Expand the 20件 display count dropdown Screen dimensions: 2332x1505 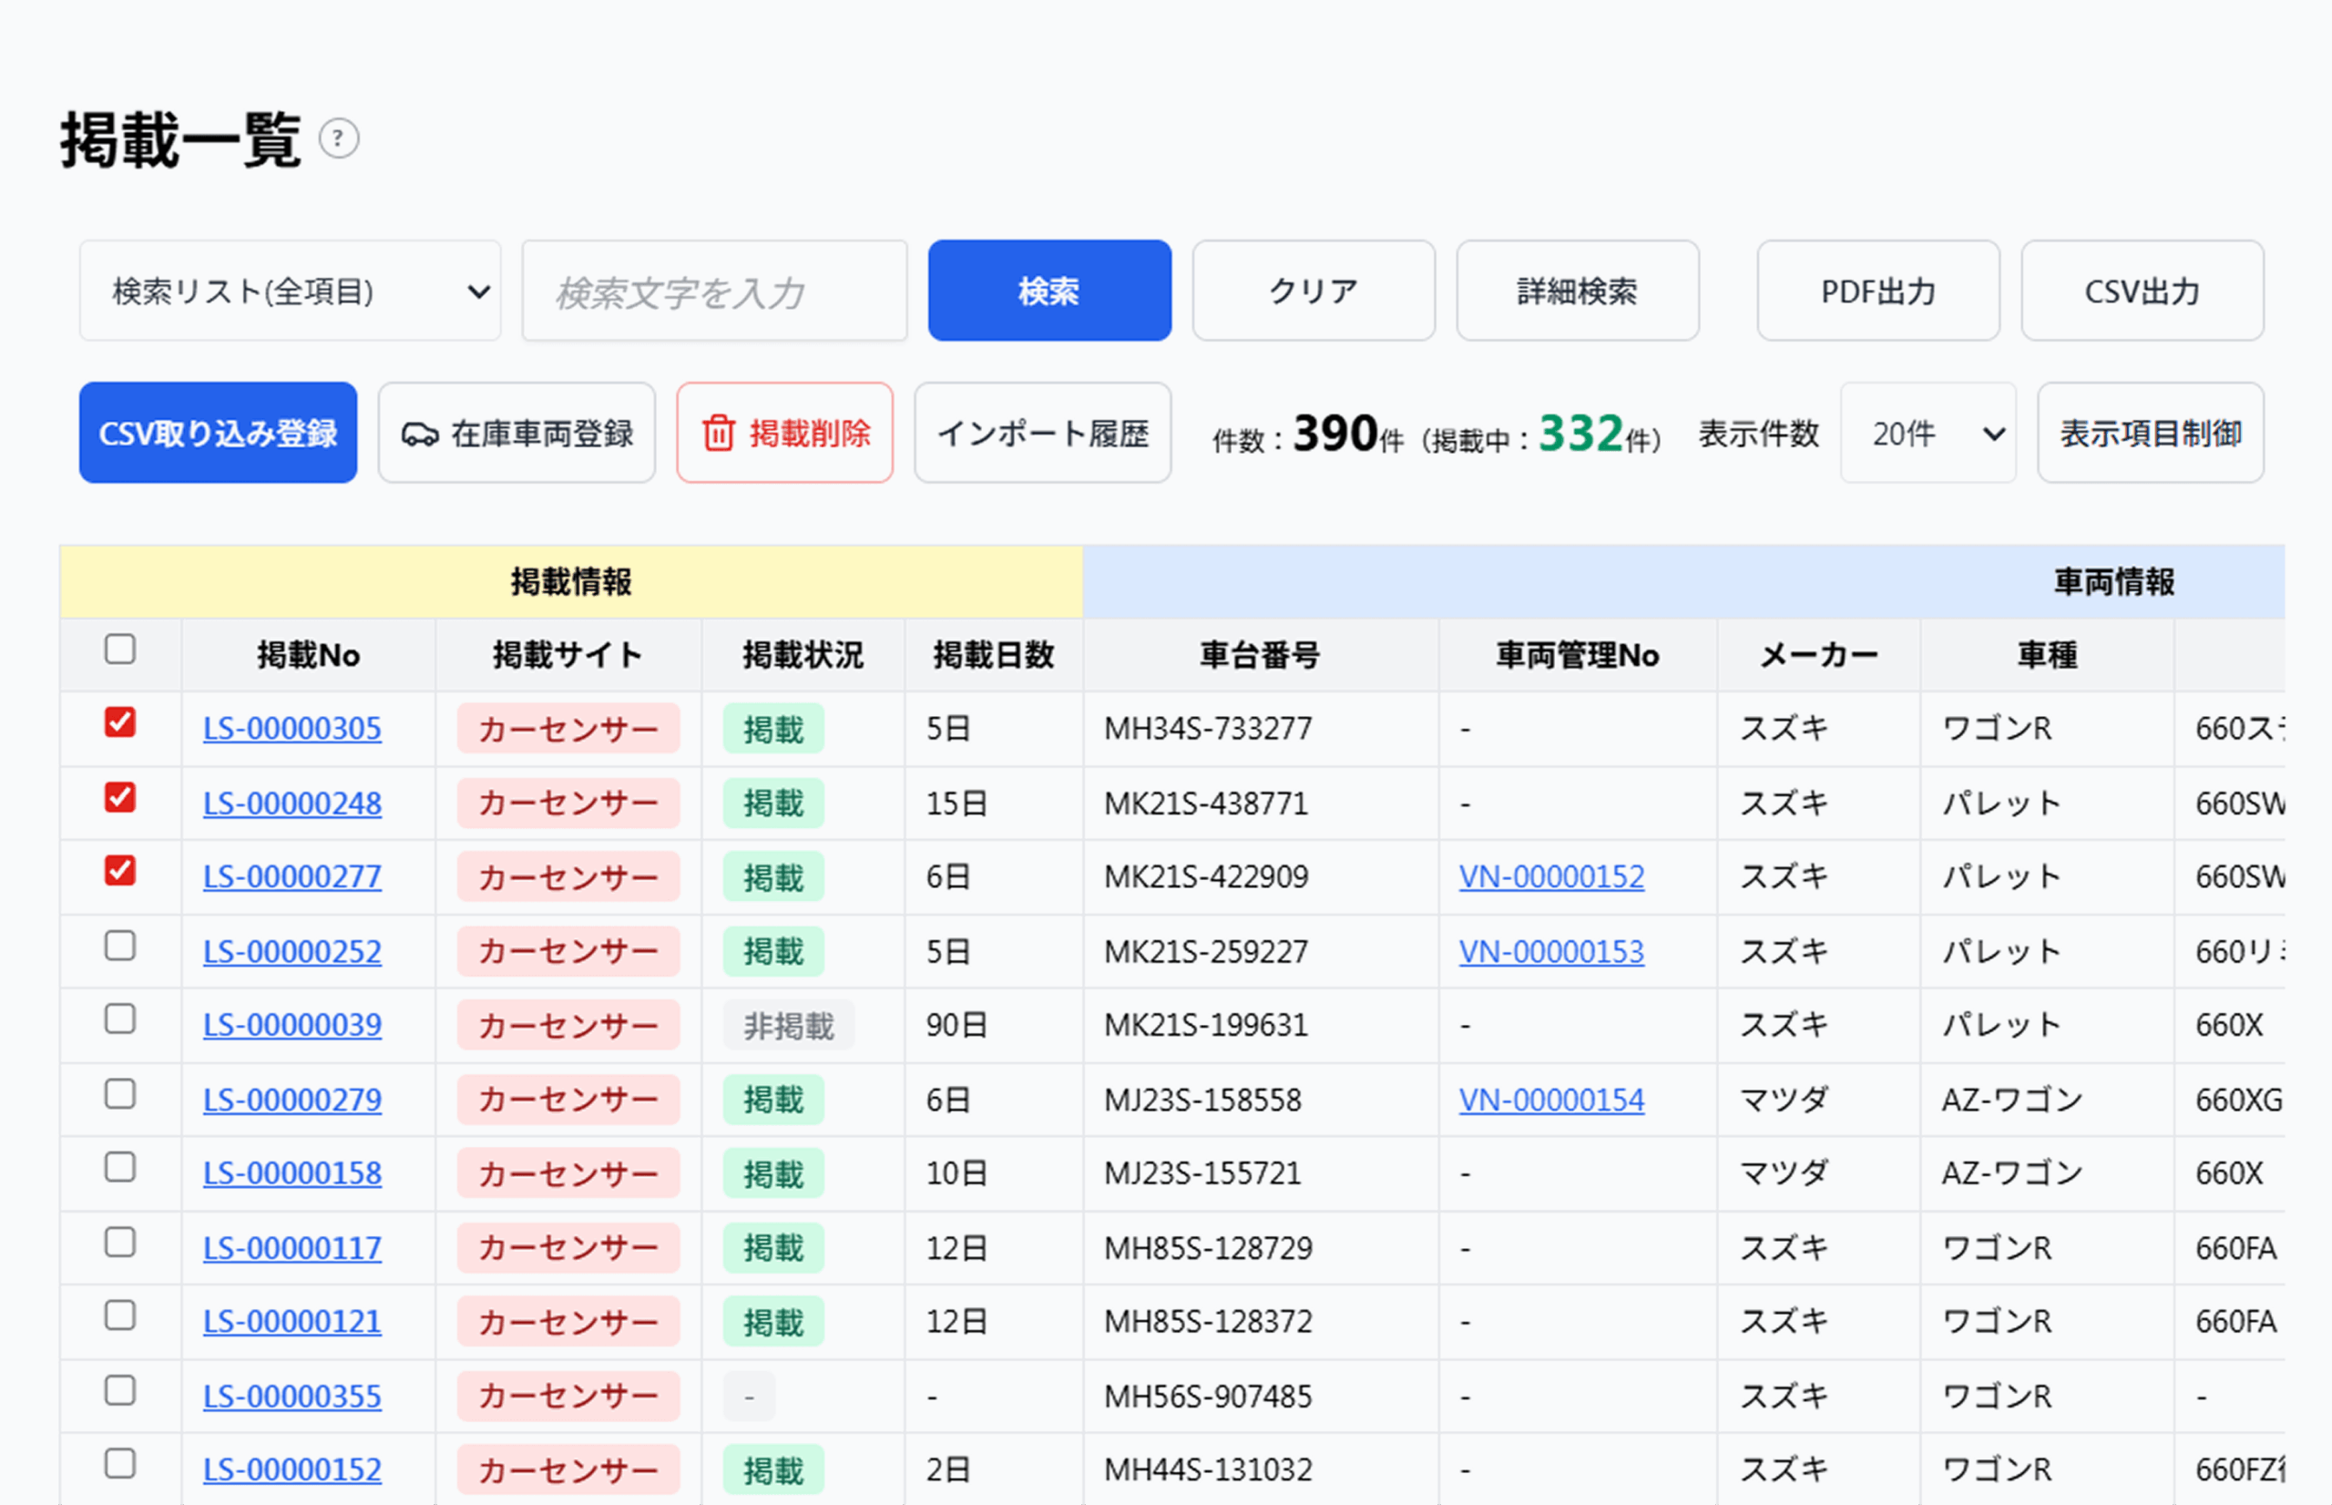[x=1928, y=433]
